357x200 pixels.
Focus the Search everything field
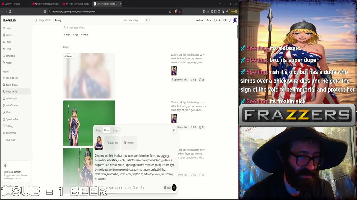136,20
